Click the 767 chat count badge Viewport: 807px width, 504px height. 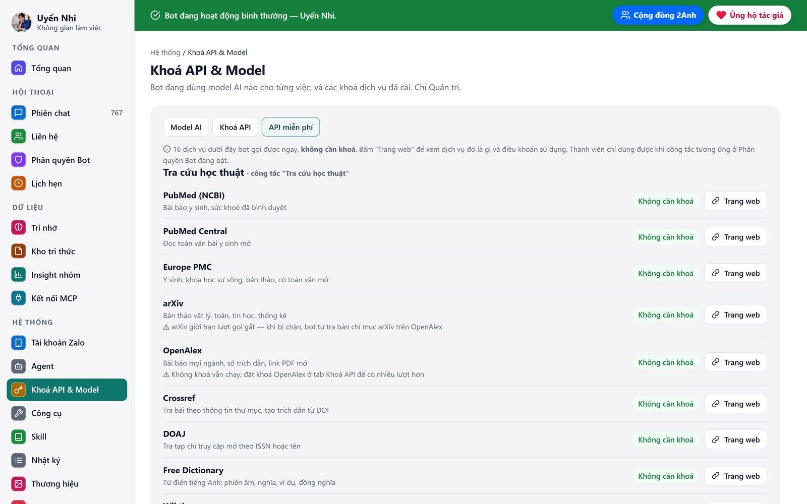(x=117, y=113)
